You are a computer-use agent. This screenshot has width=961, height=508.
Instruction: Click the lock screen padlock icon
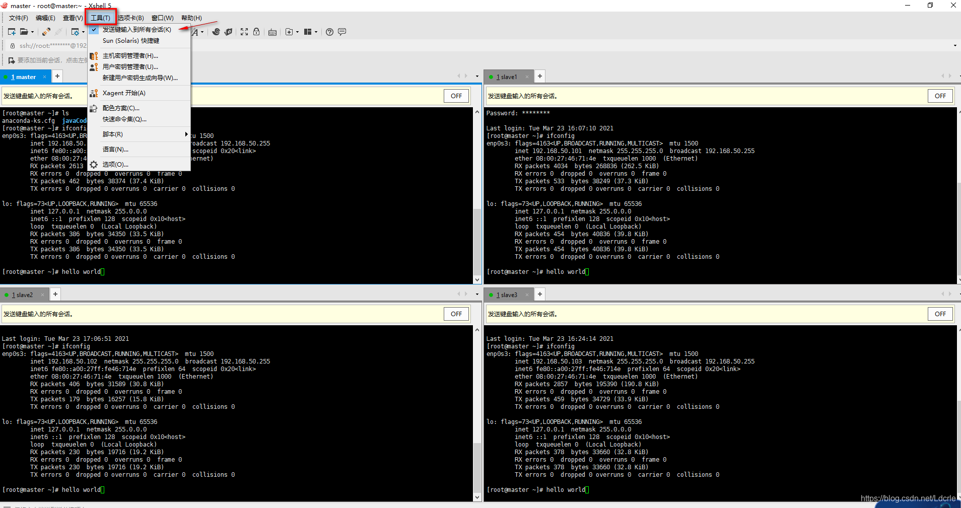pyautogui.click(x=256, y=32)
